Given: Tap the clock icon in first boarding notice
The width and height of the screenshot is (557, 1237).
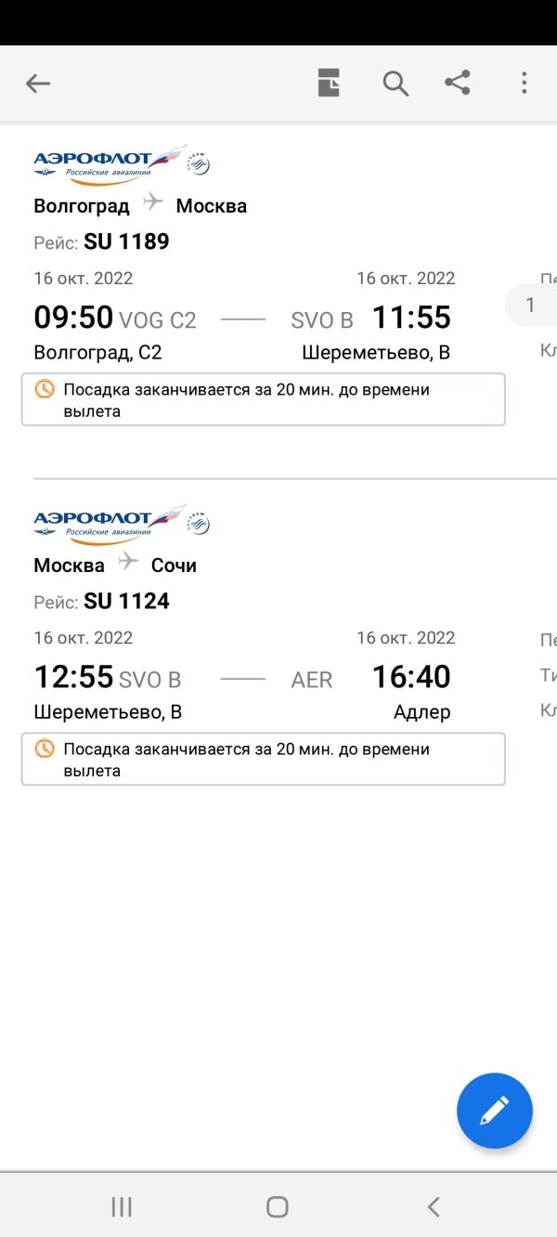Looking at the screenshot, I should click(45, 389).
